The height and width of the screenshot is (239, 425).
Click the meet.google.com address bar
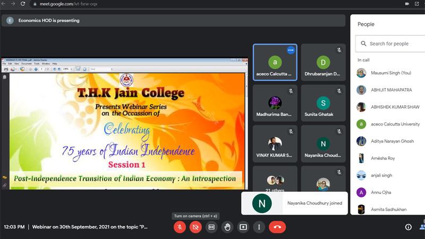69,4
